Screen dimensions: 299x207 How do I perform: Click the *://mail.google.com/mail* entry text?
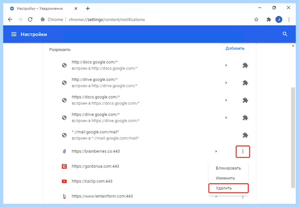coord(95,132)
